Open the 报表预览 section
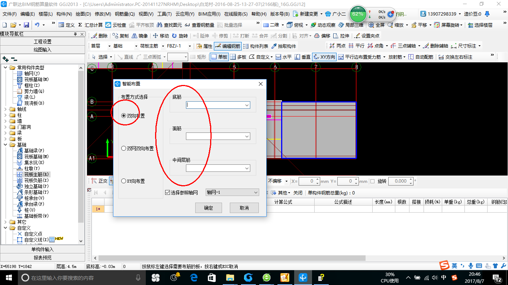Image resolution: width=508 pixels, height=285 pixels. 43,258
